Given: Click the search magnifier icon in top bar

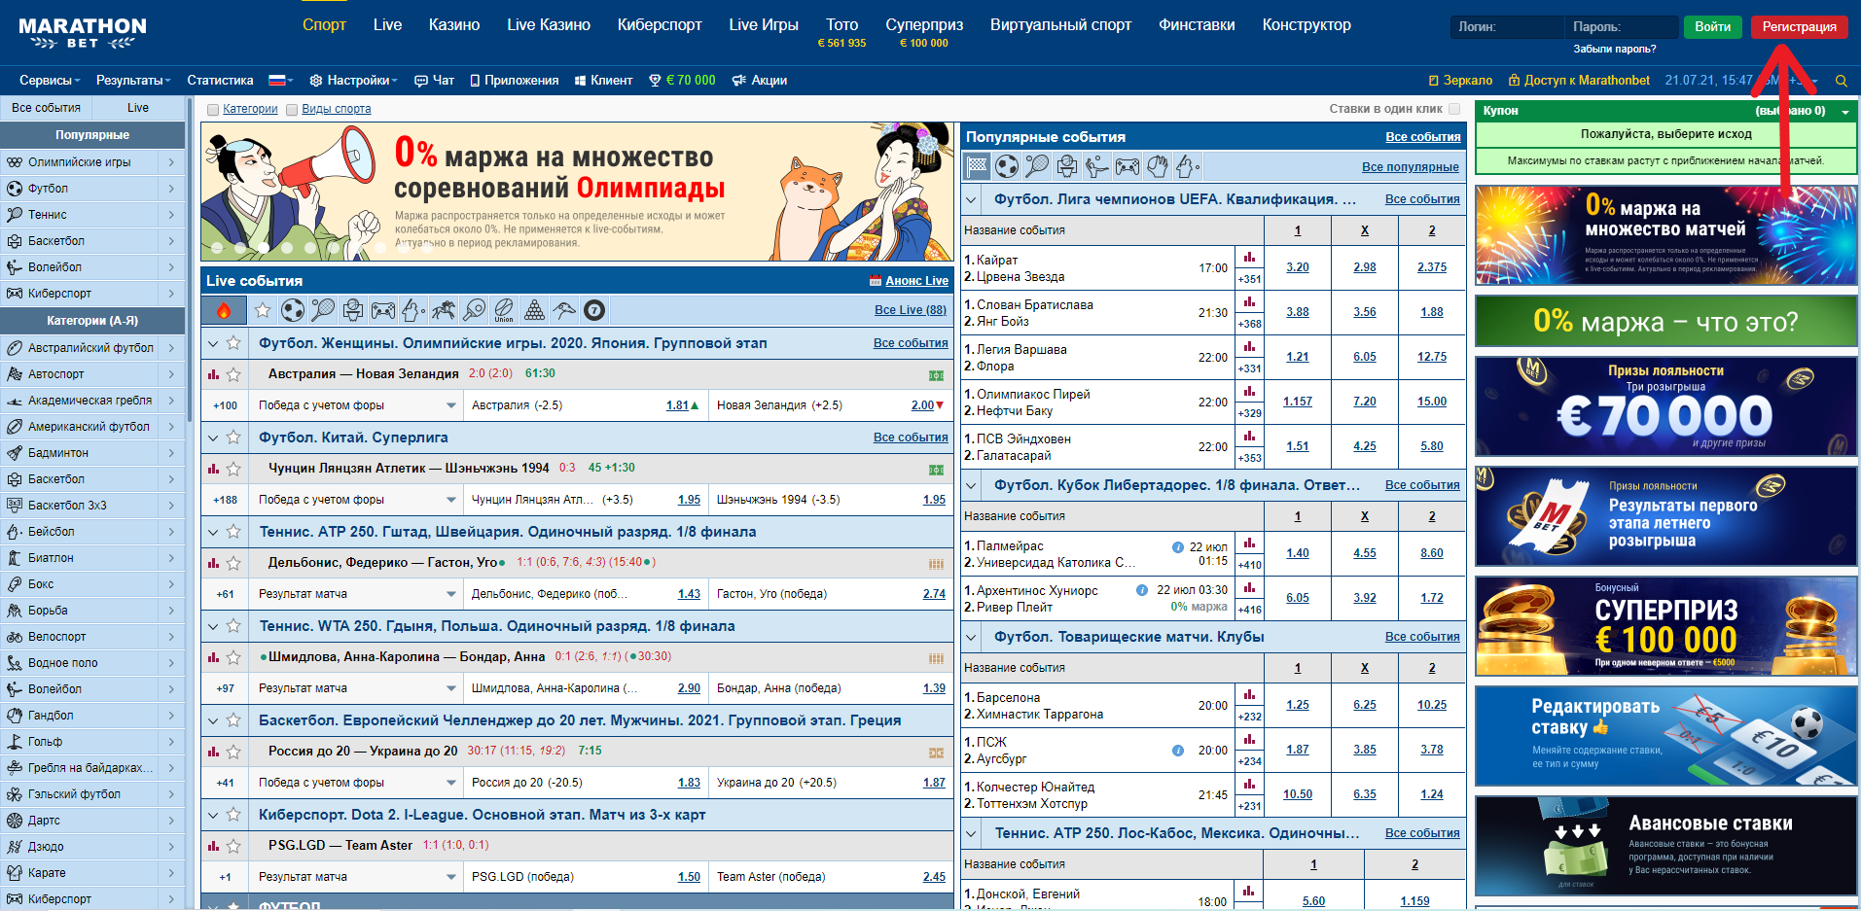Looking at the screenshot, I should coord(1842,81).
